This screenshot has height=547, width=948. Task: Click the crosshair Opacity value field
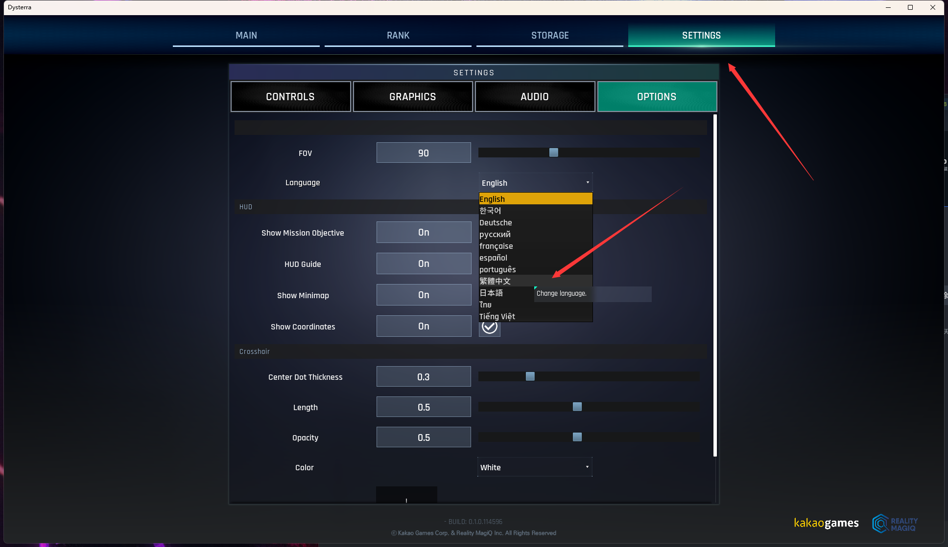424,438
